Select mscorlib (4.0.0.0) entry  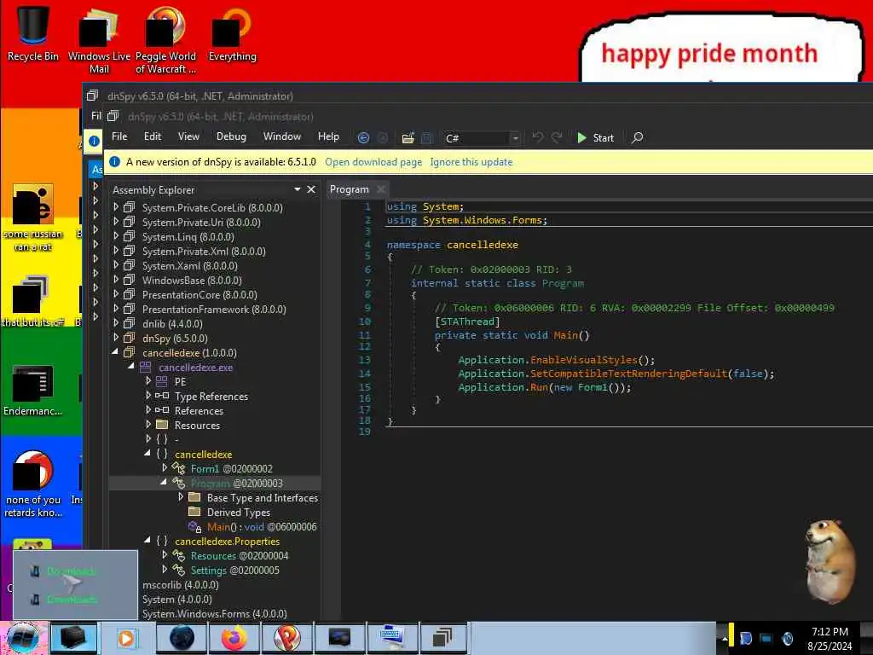[x=181, y=585]
